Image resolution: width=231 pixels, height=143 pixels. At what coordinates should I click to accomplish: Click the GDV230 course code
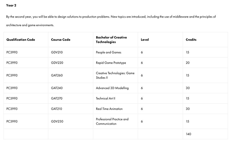(57, 121)
